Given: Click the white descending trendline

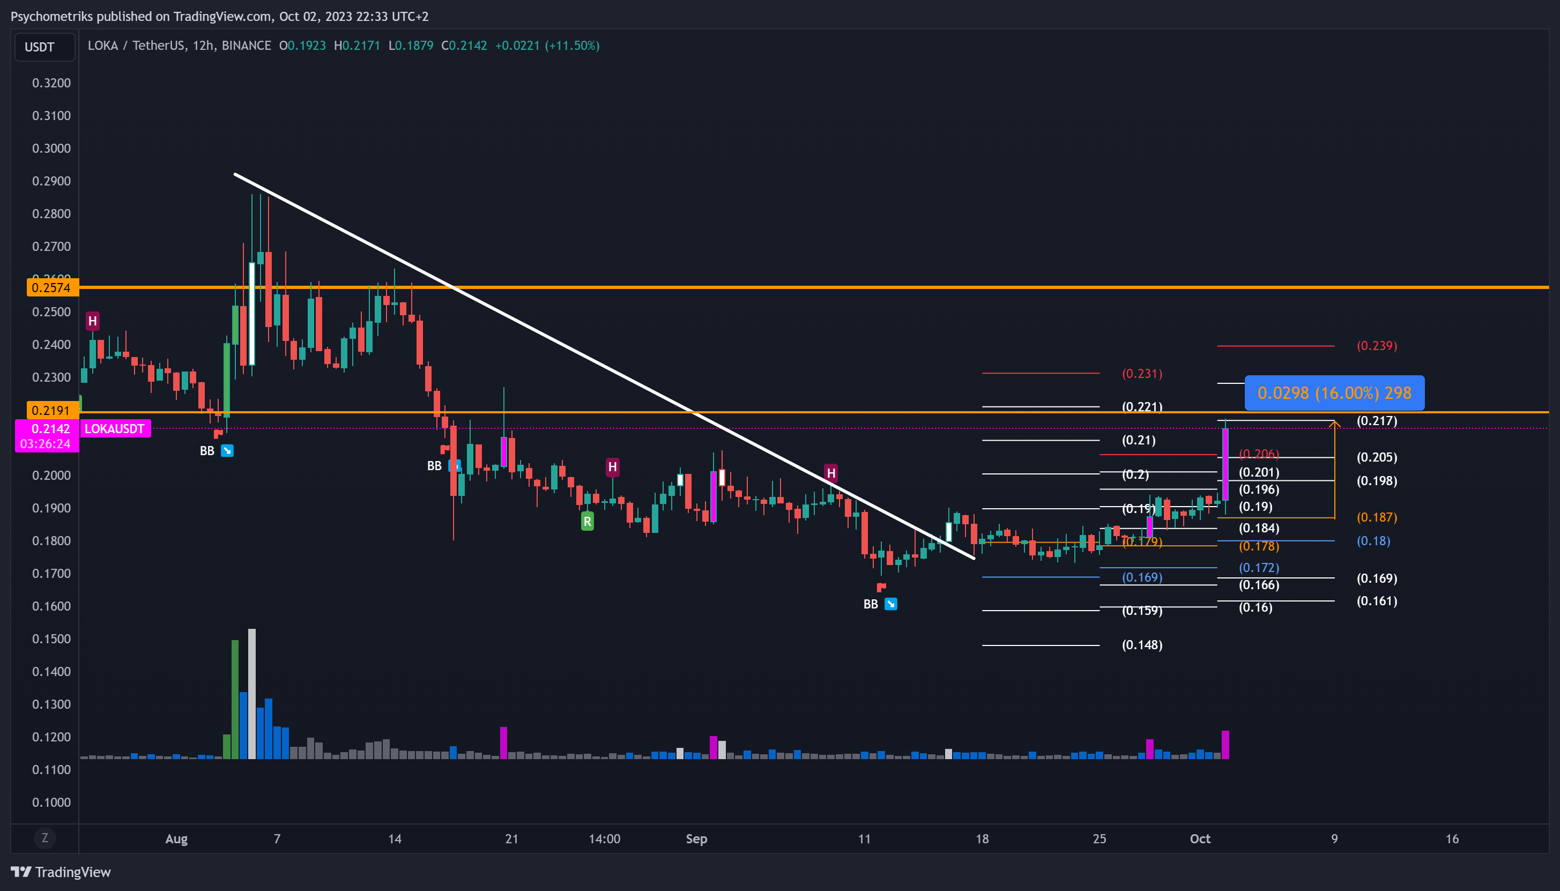Looking at the screenshot, I should point(604,366).
